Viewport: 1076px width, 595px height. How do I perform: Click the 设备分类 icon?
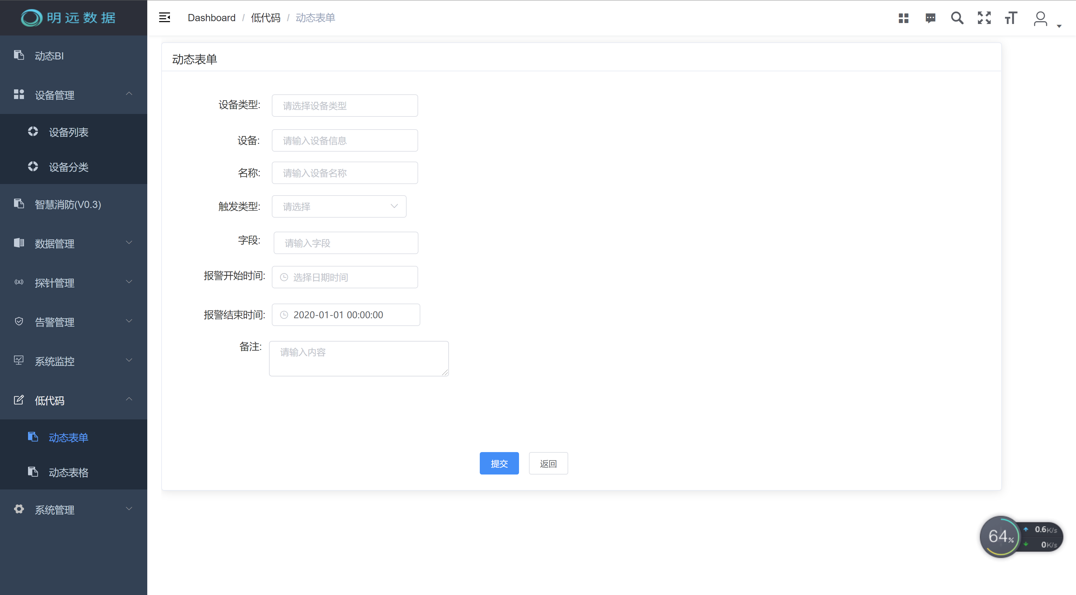pos(33,167)
